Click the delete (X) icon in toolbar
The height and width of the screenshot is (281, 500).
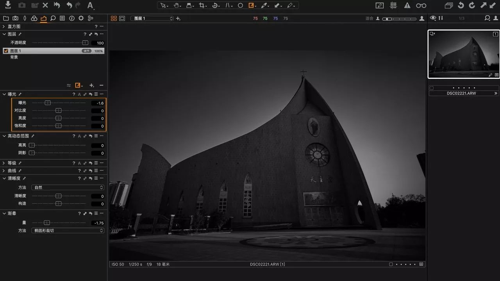pyautogui.click(x=45, y=5)
